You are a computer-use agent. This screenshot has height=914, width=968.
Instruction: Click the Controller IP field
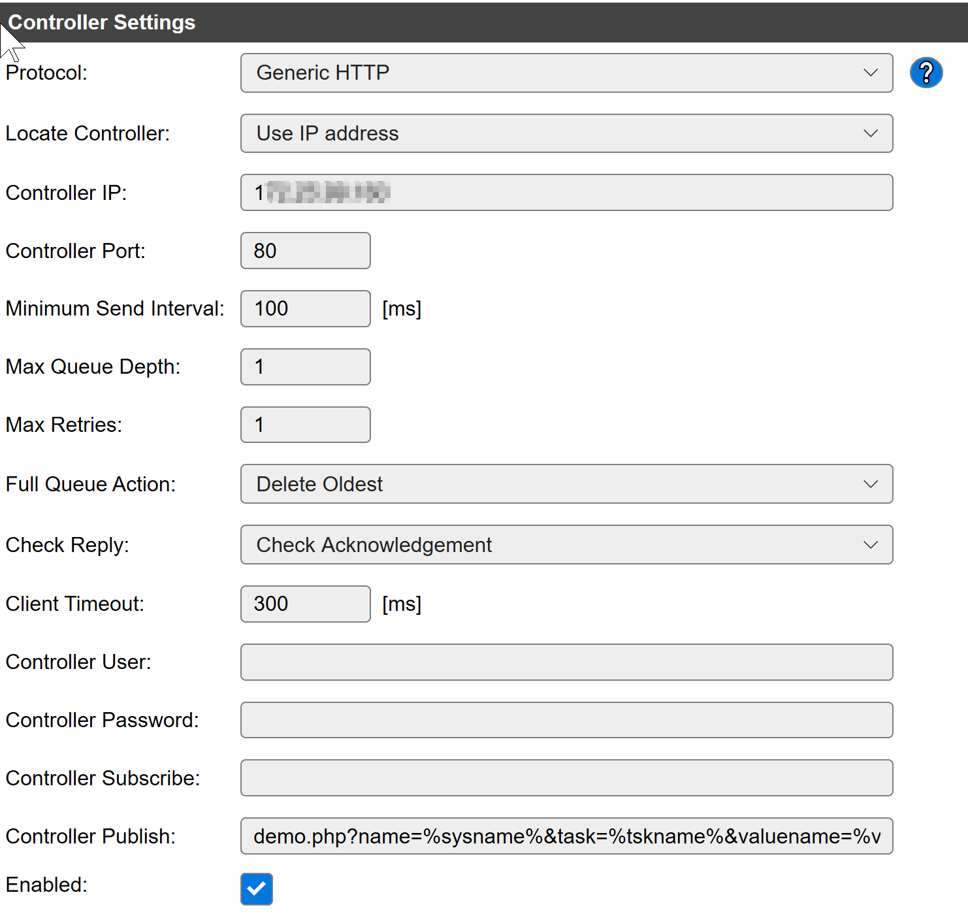tap(566, 192)
